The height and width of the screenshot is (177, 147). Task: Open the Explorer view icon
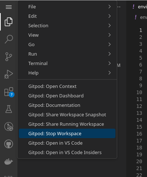click(x=9, y=22)
